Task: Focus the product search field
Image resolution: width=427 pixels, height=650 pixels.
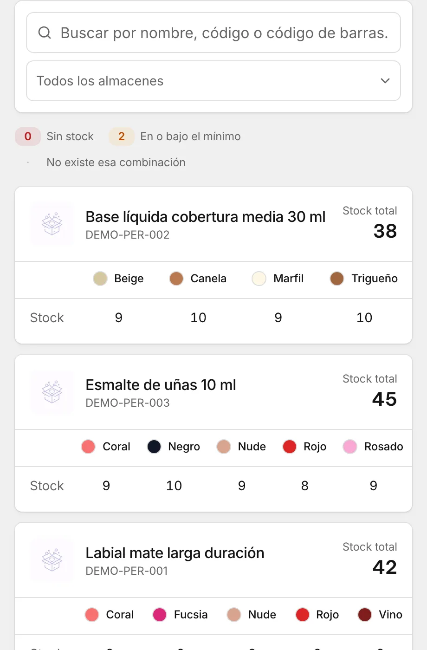Action: click(213, 32)
